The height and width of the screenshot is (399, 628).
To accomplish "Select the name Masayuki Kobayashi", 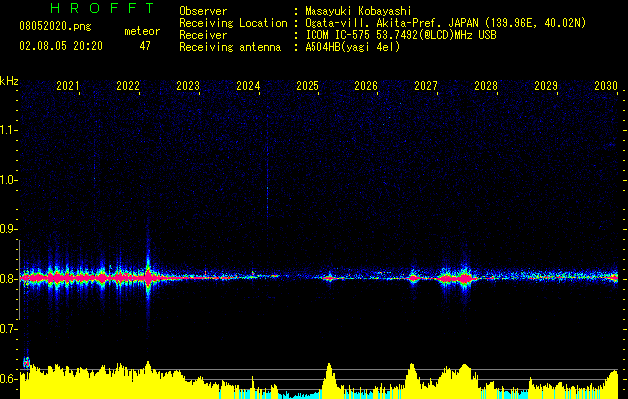I will click(358, 11).
